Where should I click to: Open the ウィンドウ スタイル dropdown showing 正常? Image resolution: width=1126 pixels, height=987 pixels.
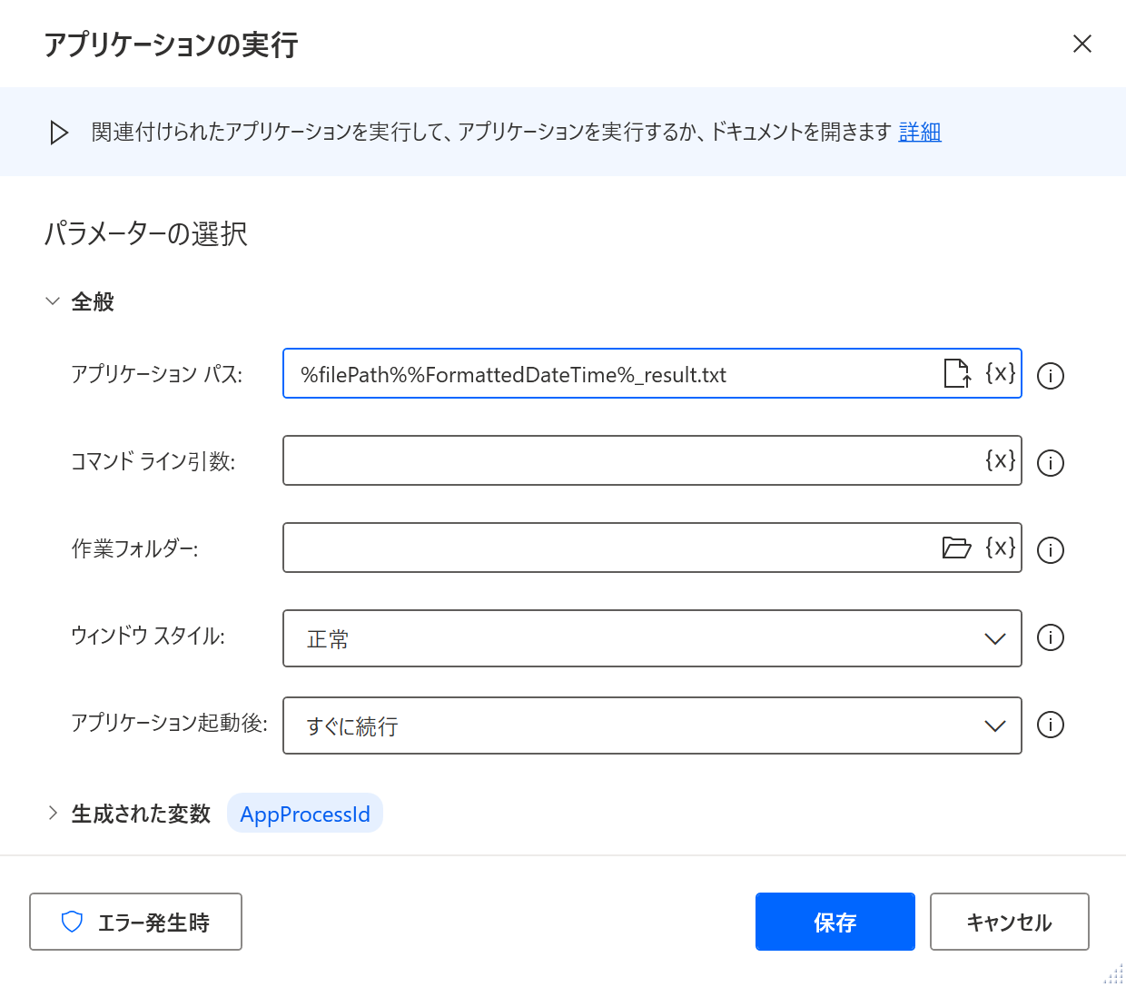click(x=652, y=638)
